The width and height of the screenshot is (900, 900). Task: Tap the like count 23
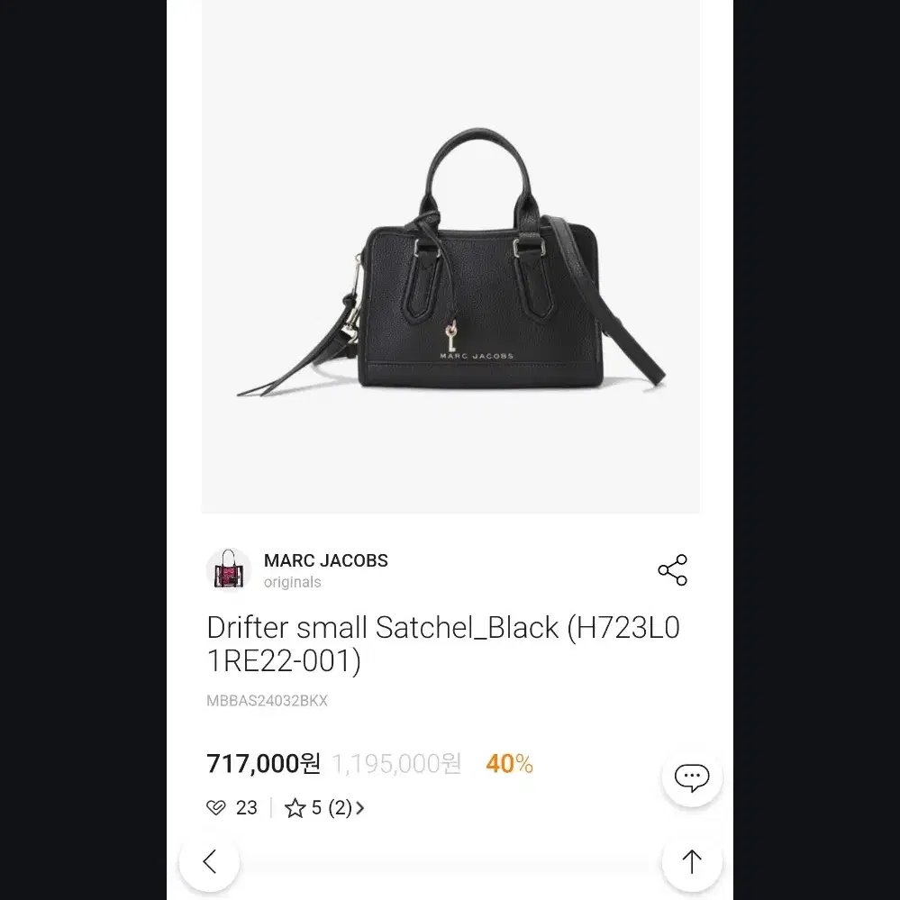pos(246,807)
